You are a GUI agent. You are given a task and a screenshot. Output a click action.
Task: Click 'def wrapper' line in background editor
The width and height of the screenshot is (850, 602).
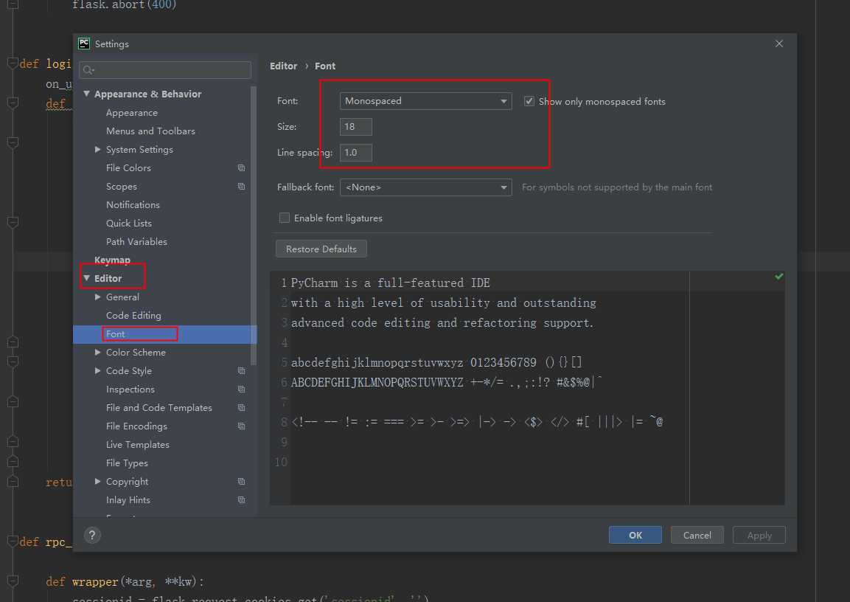(x=125, y=582)
